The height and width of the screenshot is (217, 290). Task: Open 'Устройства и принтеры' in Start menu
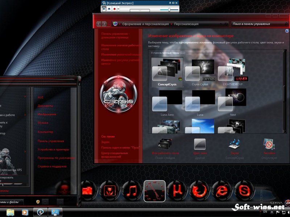point(53,149)
